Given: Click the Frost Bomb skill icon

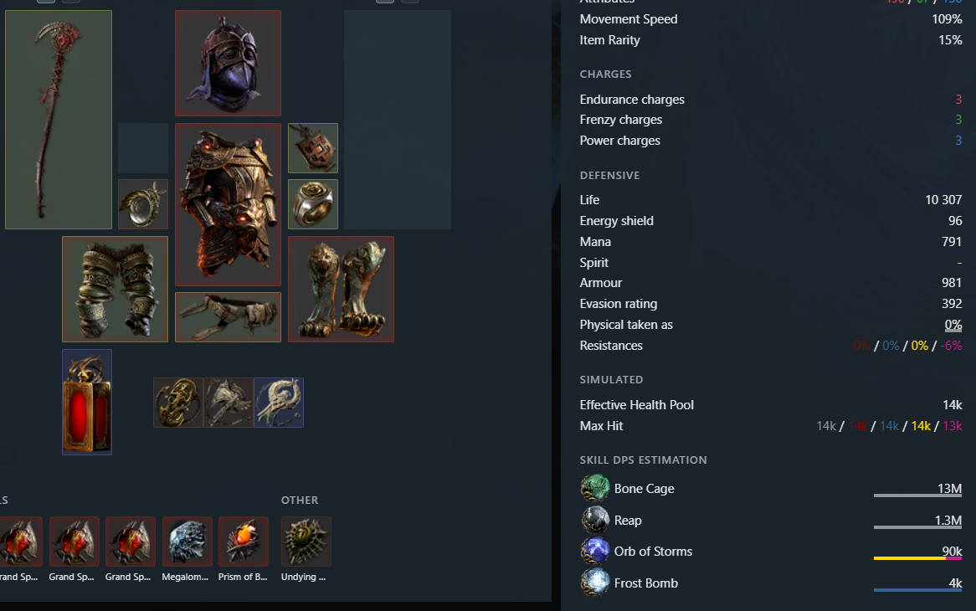Looking at the screenshot, I should [595, 583].
